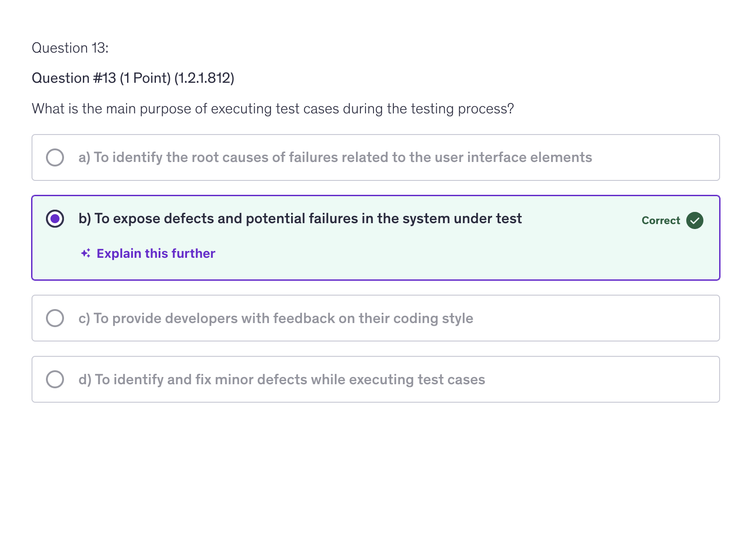
Task: Click the green Correct label
Action: (661, 220)
